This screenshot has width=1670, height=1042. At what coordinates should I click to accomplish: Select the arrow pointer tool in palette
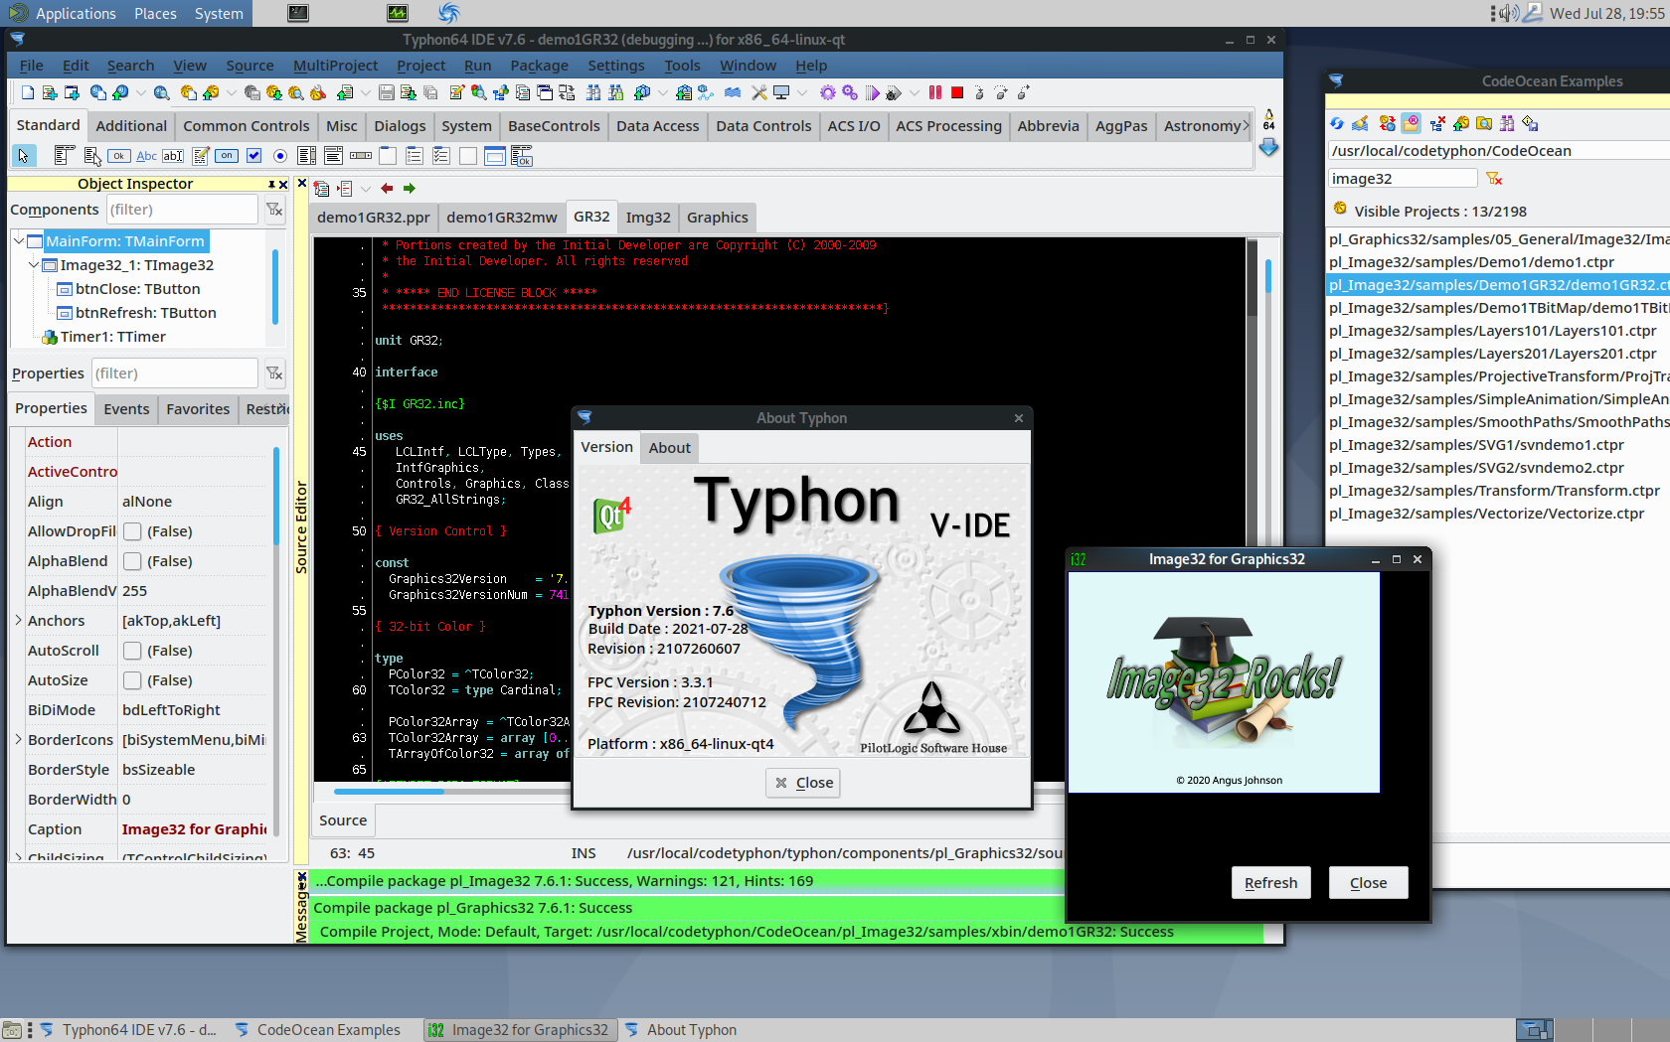(x=24, y=156)
